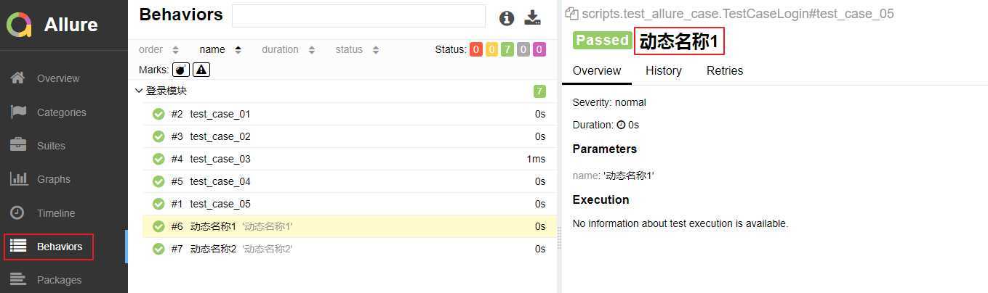Go to Categories flag icon
The height and width of the screenshot is (293, 988).
[x=18, y=112]
